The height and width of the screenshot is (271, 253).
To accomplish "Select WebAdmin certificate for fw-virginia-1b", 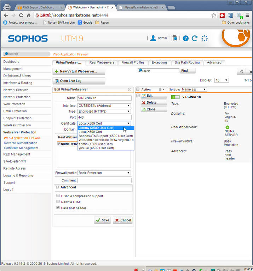I will click(x=106, y=140).
